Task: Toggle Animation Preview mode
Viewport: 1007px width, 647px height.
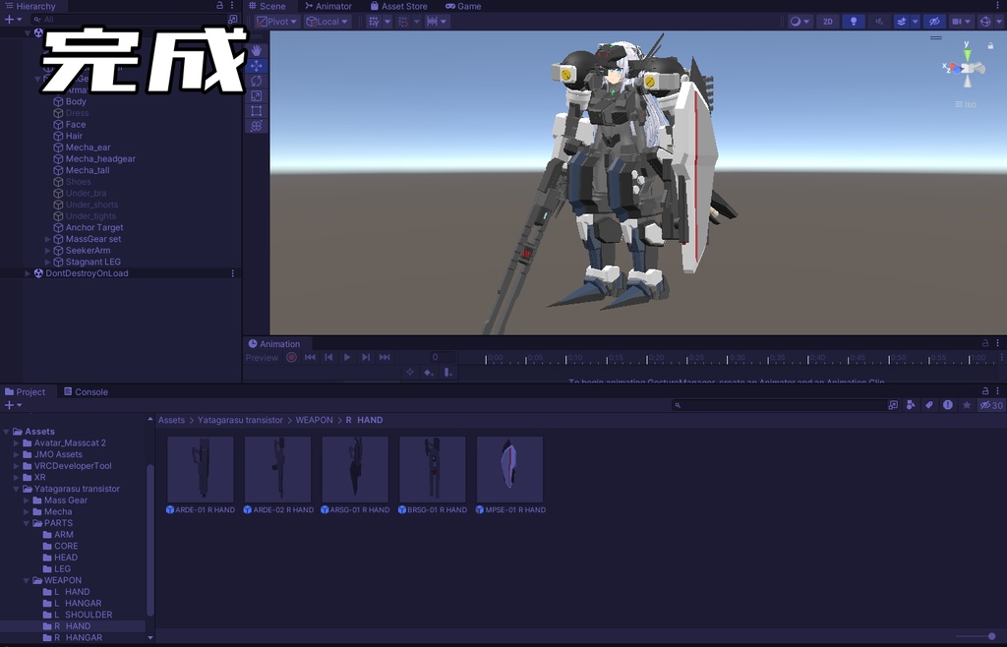Action: click(262, 358)
